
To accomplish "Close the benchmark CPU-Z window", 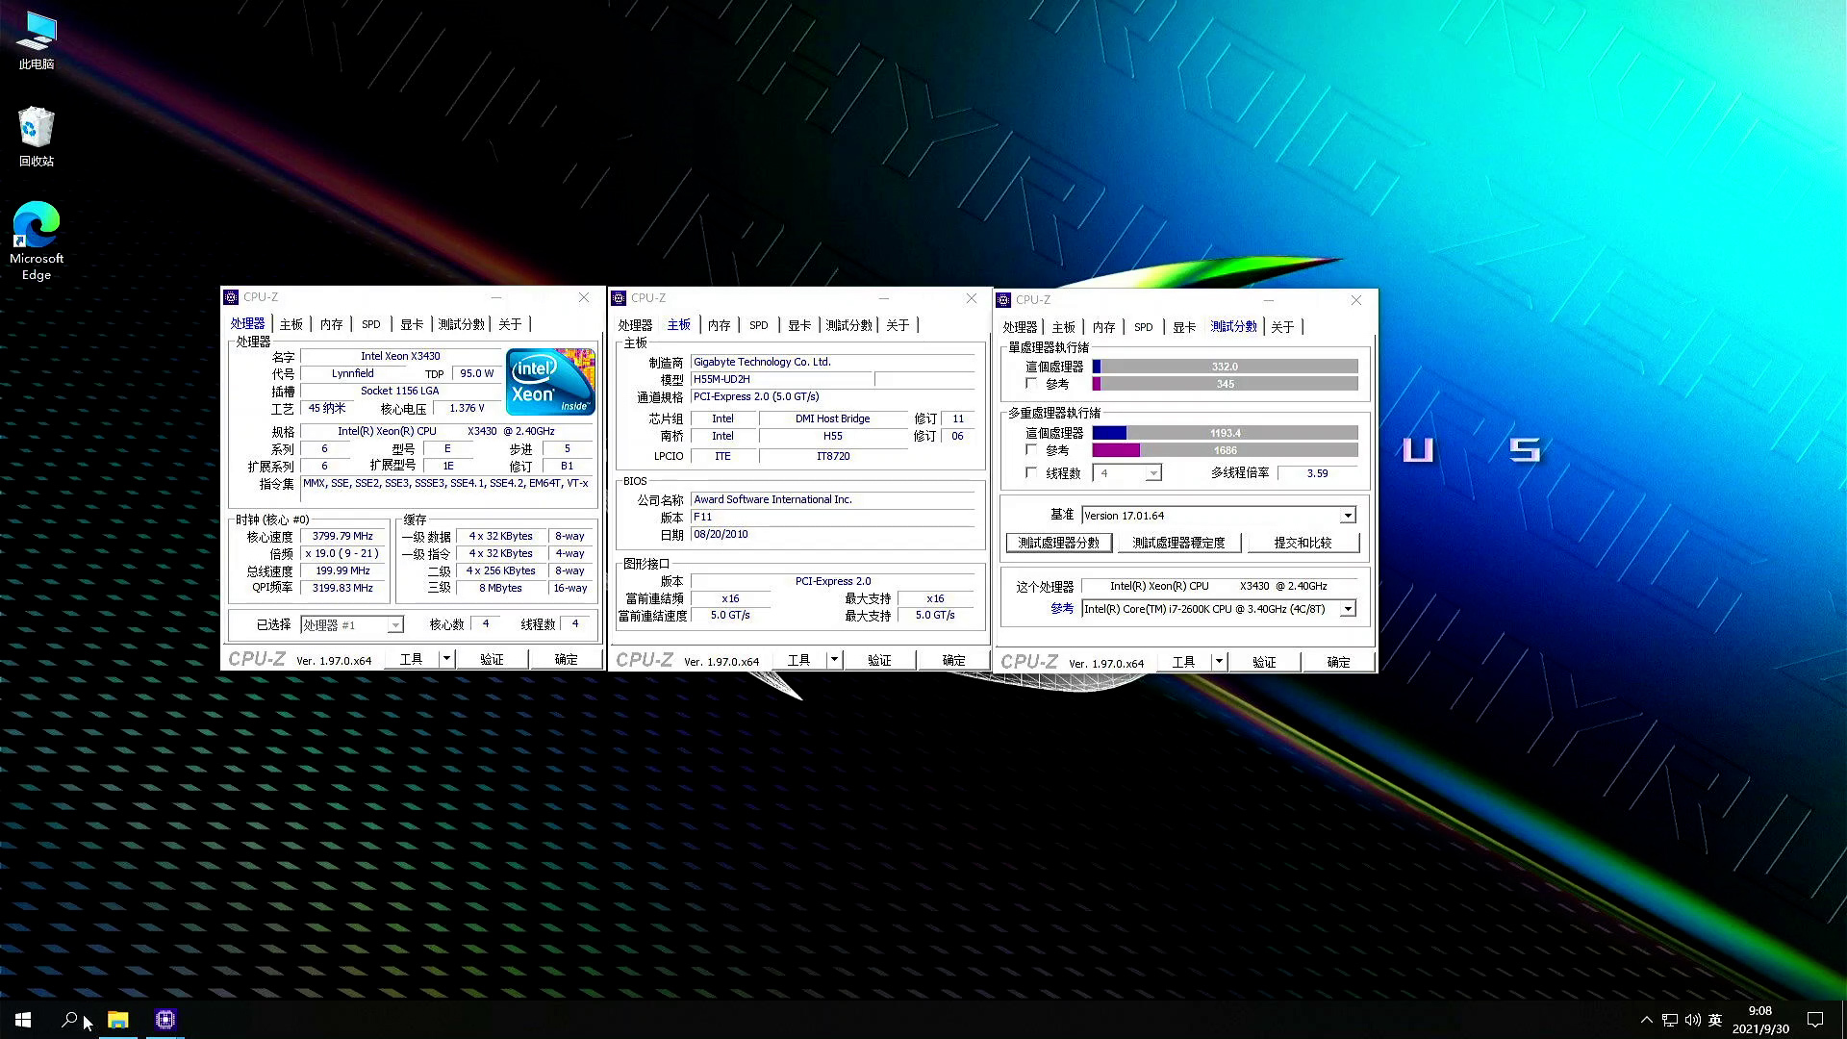I will pos(1356,300).
